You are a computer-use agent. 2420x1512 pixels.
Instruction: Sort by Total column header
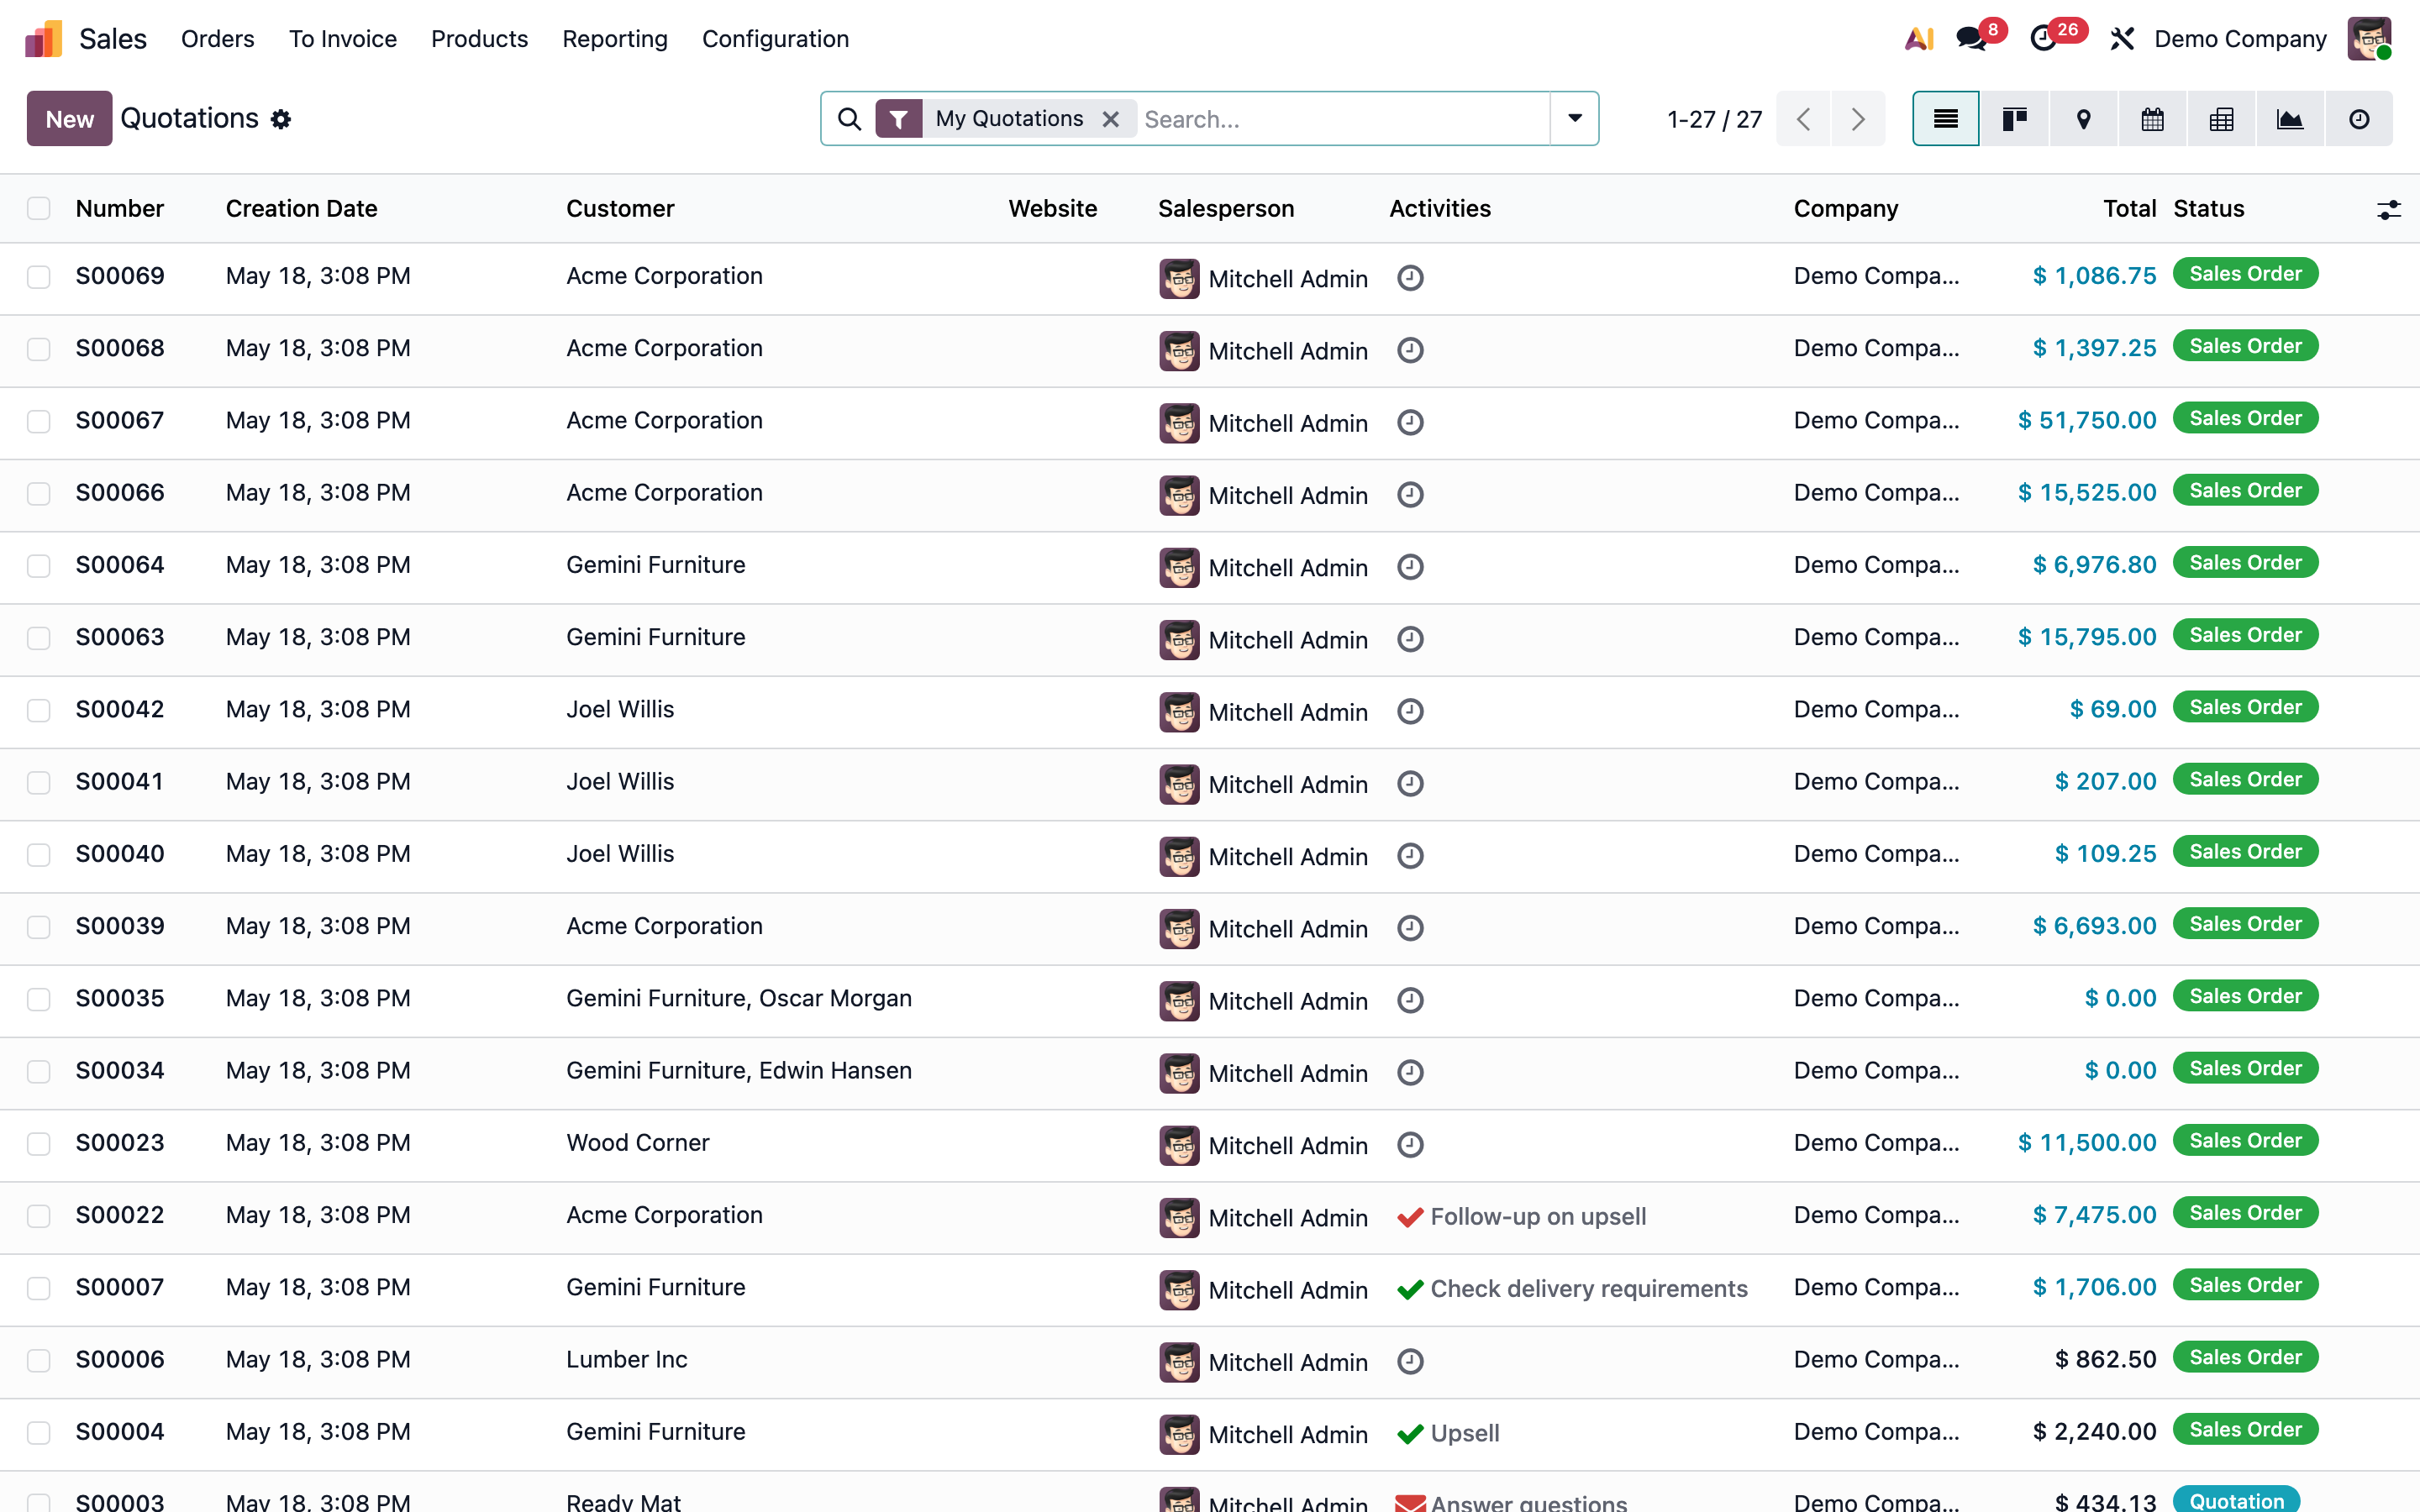(2129, 209)
